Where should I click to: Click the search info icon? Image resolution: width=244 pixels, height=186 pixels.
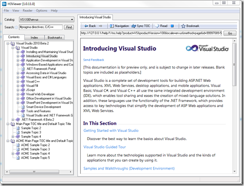(17, 27)
